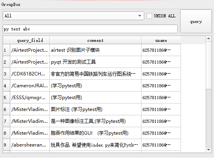Sort by comment column header

coord(95,40)
